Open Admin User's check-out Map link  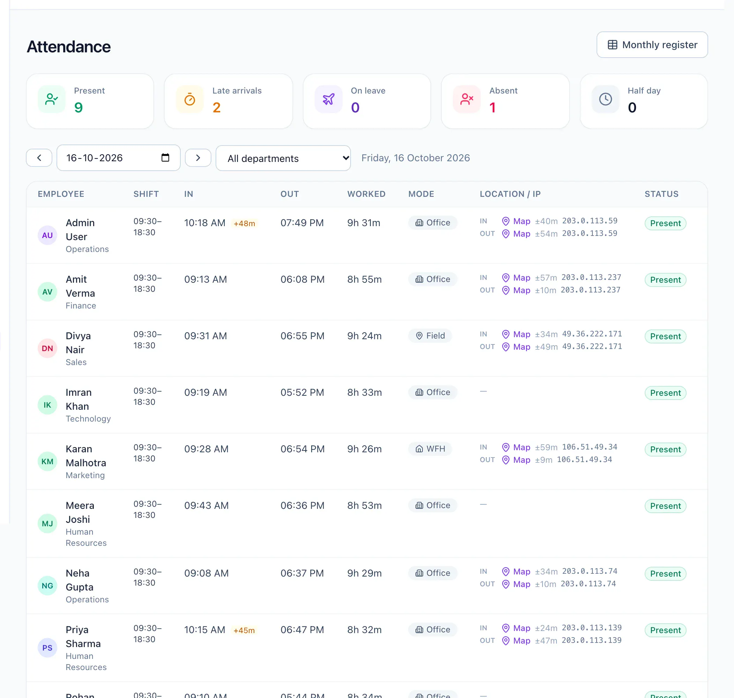[x=516, y=234]
